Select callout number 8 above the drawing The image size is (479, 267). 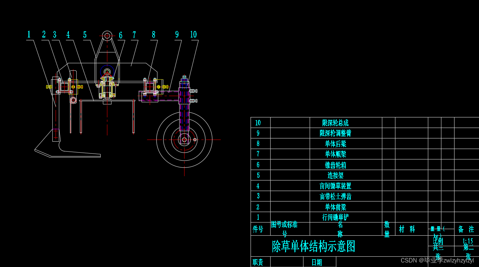[x=154, y=35]
